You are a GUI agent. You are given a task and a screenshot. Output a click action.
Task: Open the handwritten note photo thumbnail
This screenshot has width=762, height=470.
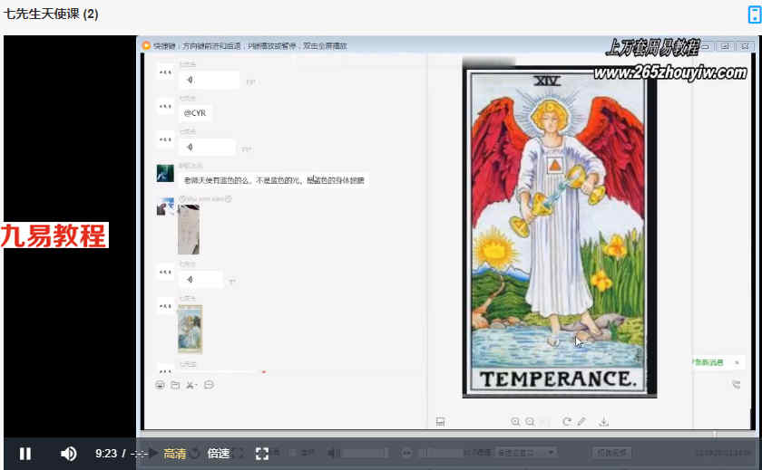189,229
